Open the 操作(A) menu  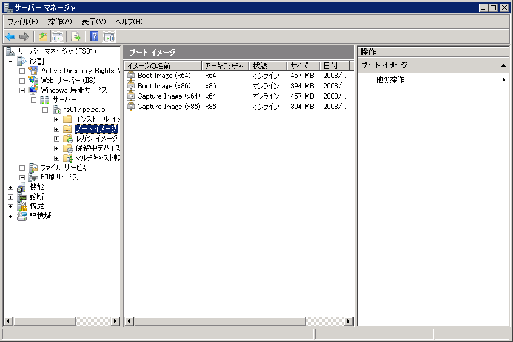coord(59,22)
